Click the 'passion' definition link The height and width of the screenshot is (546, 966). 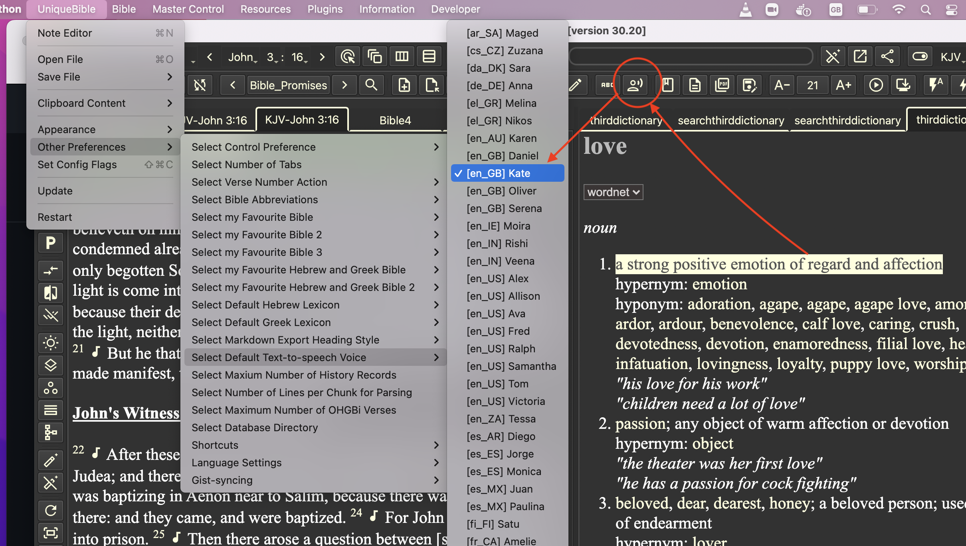click(x=640, y=424)
